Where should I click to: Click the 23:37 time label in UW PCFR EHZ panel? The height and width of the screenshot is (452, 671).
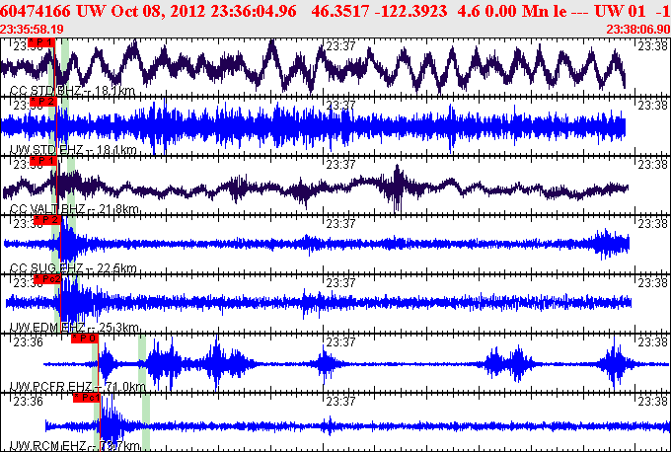[340, 342]
